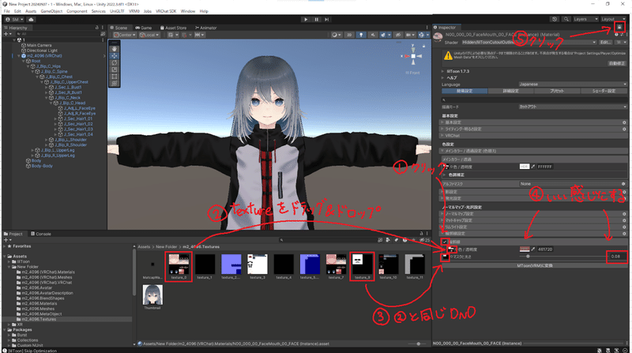Open the cloud services icon

point(31,19)
